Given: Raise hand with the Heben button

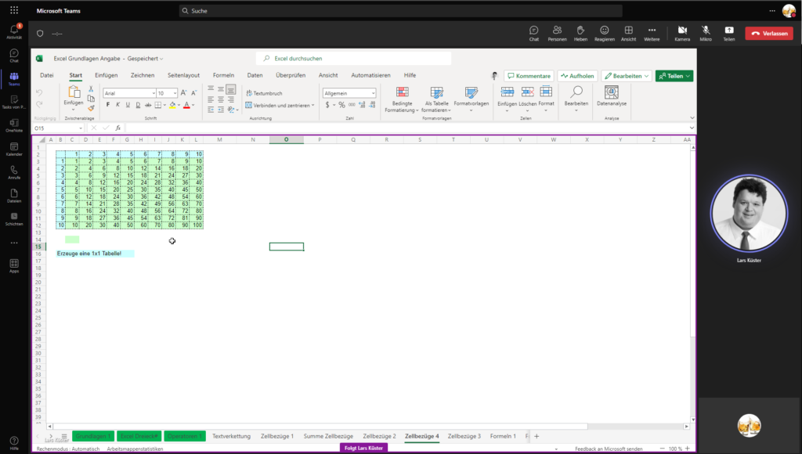Looking at the screenshot, I should point(580,33).
